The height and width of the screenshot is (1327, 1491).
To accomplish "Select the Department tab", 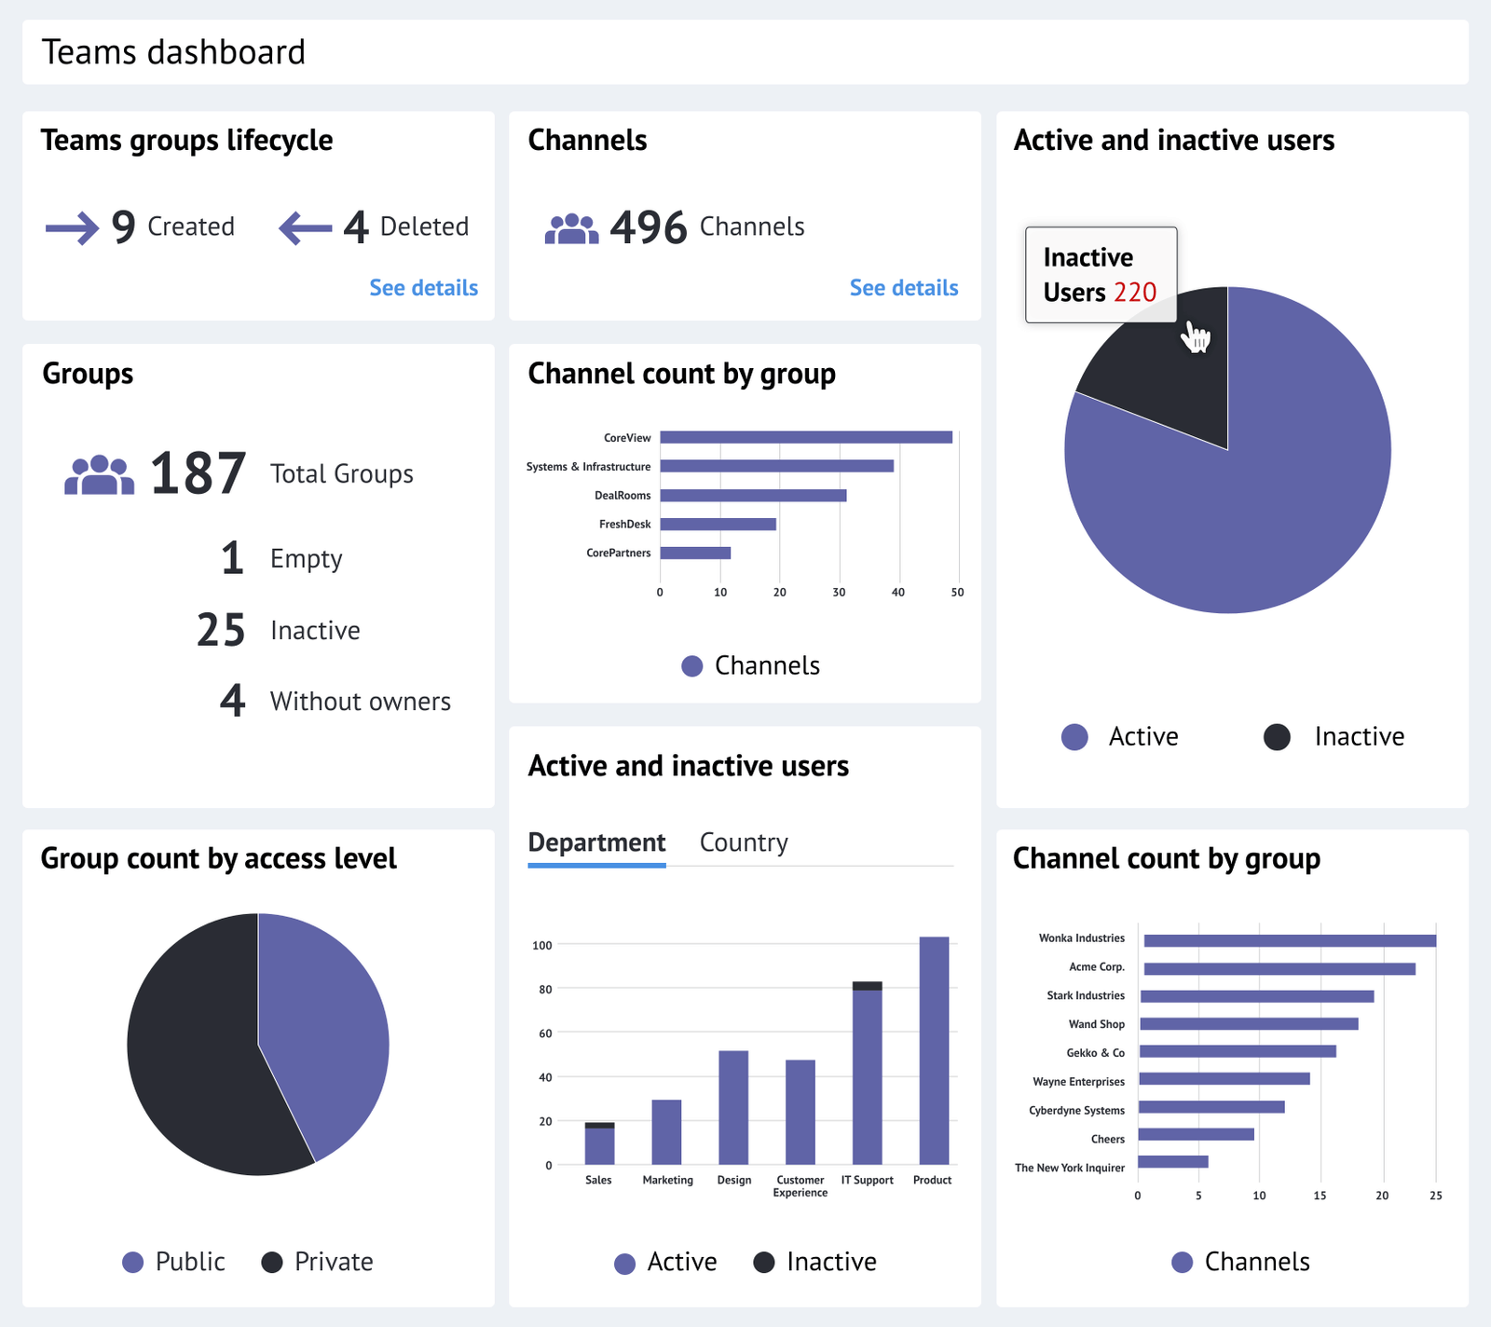I will coord(596,842).
